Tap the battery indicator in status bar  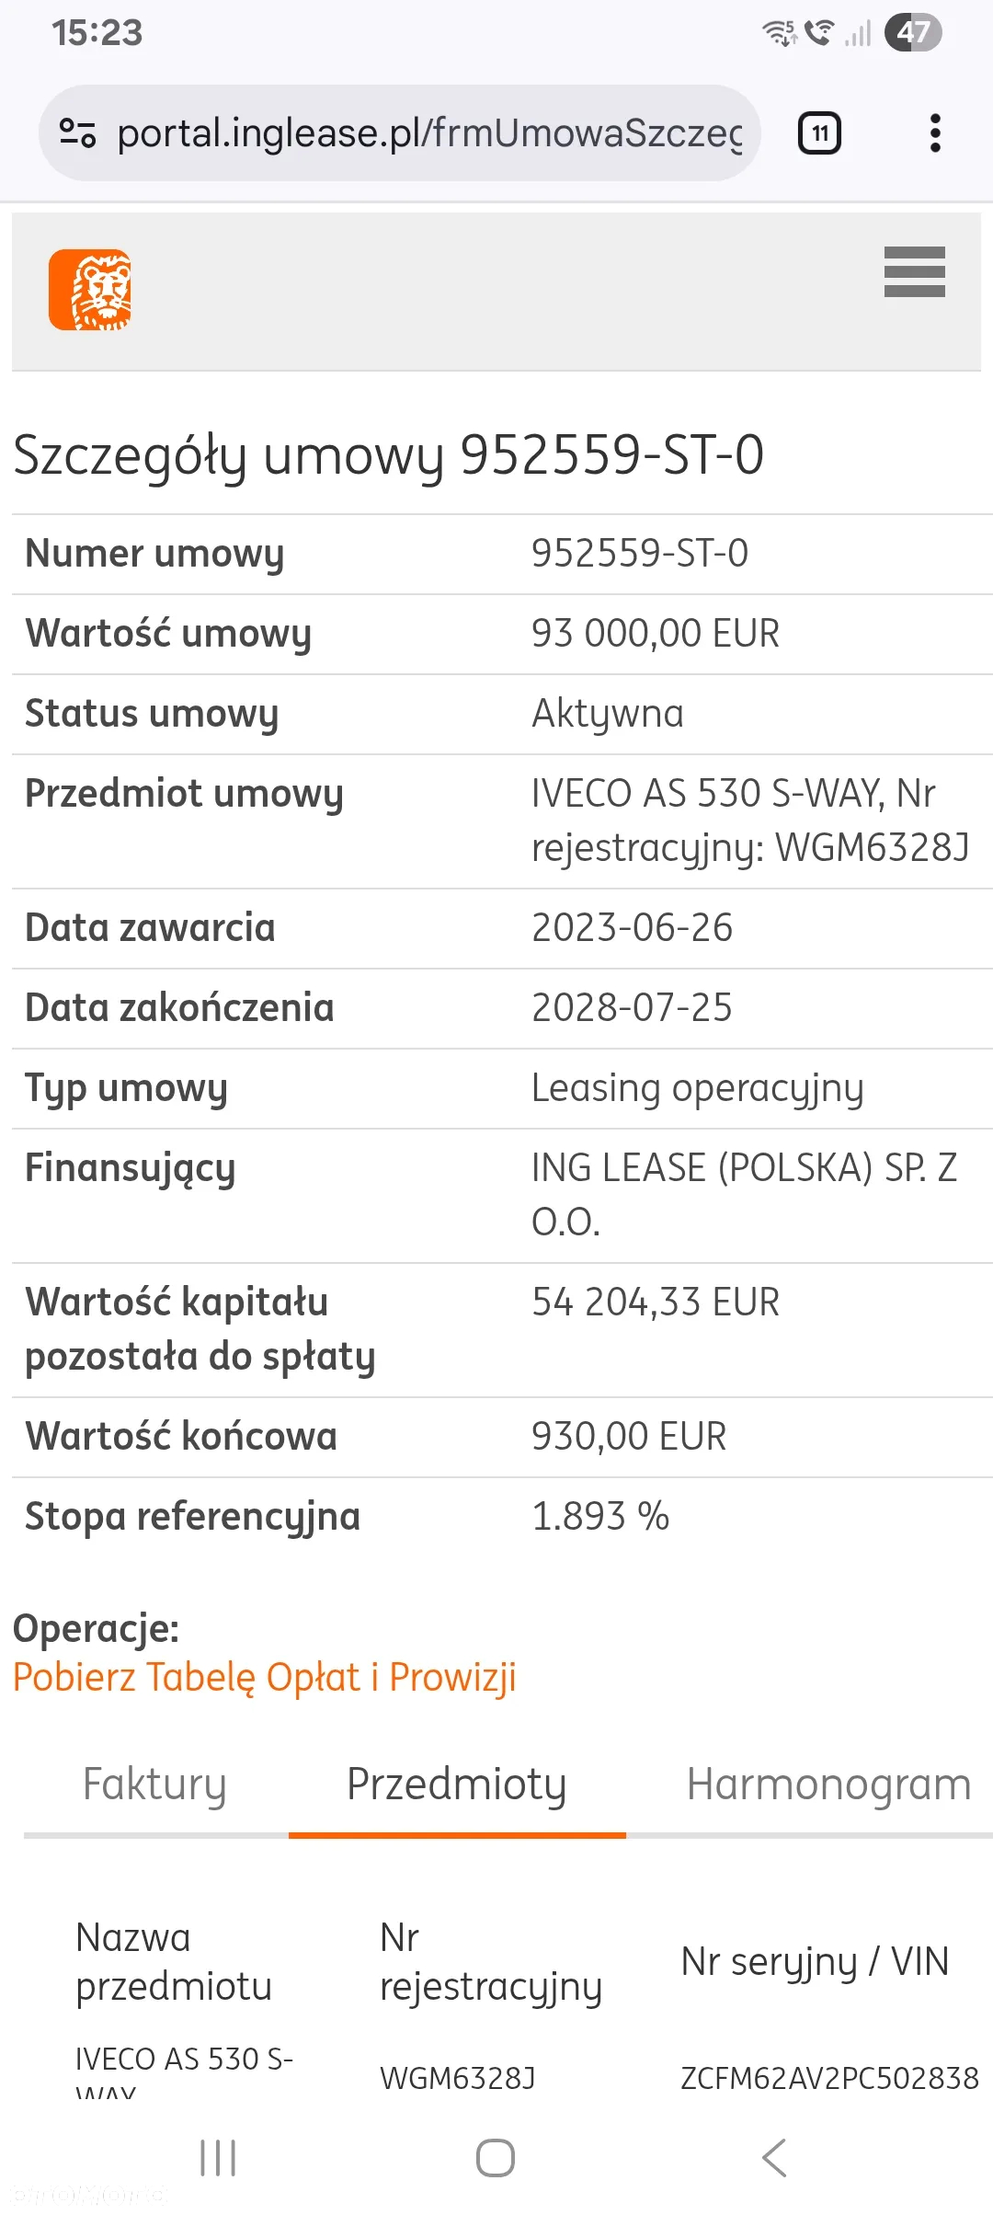(x=912, y=33)
